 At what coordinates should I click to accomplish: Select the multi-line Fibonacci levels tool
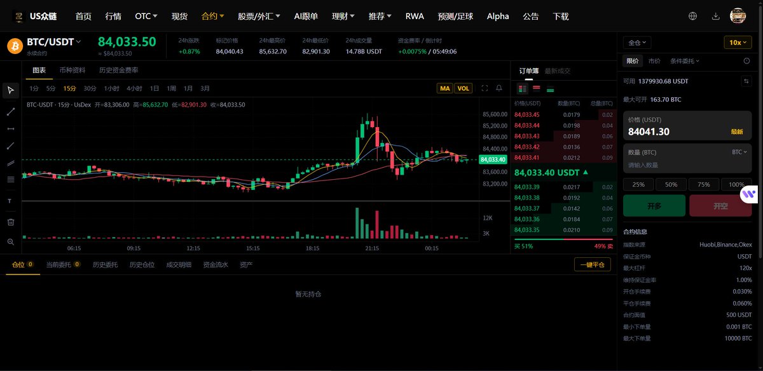click(x=10, y=179)
